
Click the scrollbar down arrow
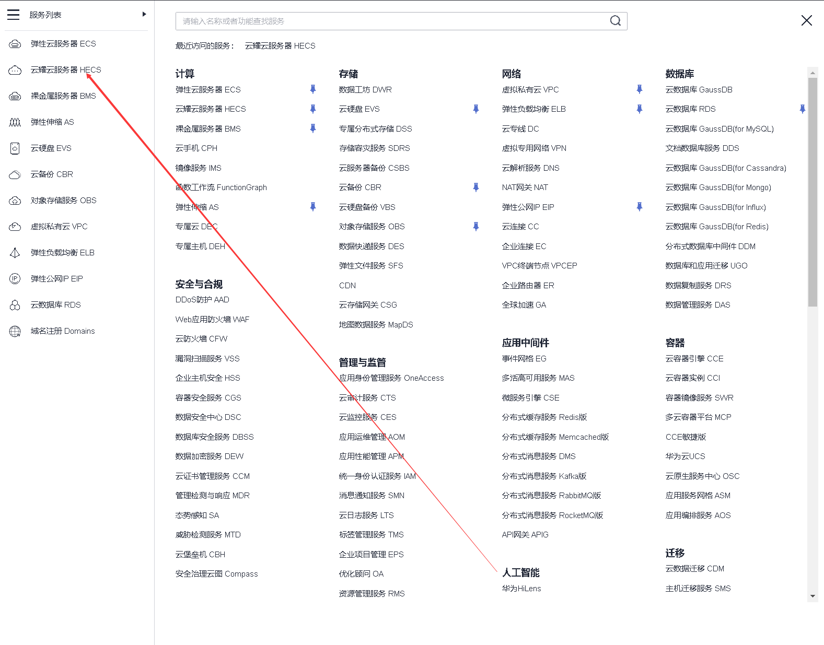813,596
